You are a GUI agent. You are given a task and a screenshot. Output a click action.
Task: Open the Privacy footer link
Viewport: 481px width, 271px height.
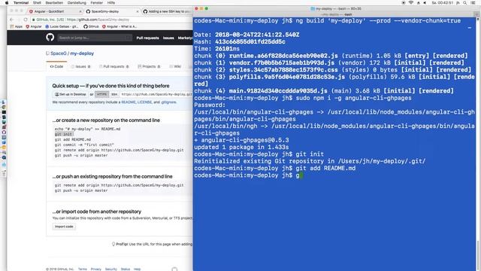tap(96, 269)
